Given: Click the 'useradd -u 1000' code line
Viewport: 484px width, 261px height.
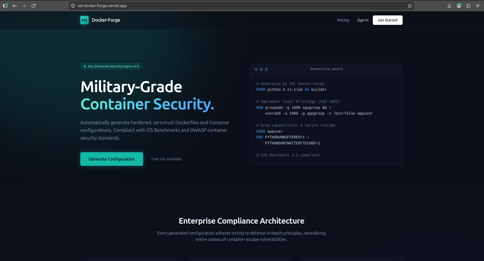Looking at the screenshot, I should tap(319, 113).
